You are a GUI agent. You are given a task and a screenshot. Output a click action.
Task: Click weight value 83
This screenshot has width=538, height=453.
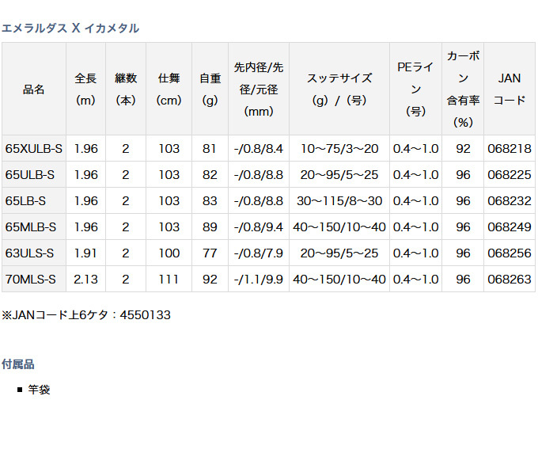click(x=210, y=201)
